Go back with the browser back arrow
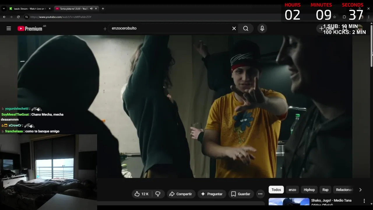Image resolution: width=373 pixels, height=210 pixels. [x=4, y=17]
